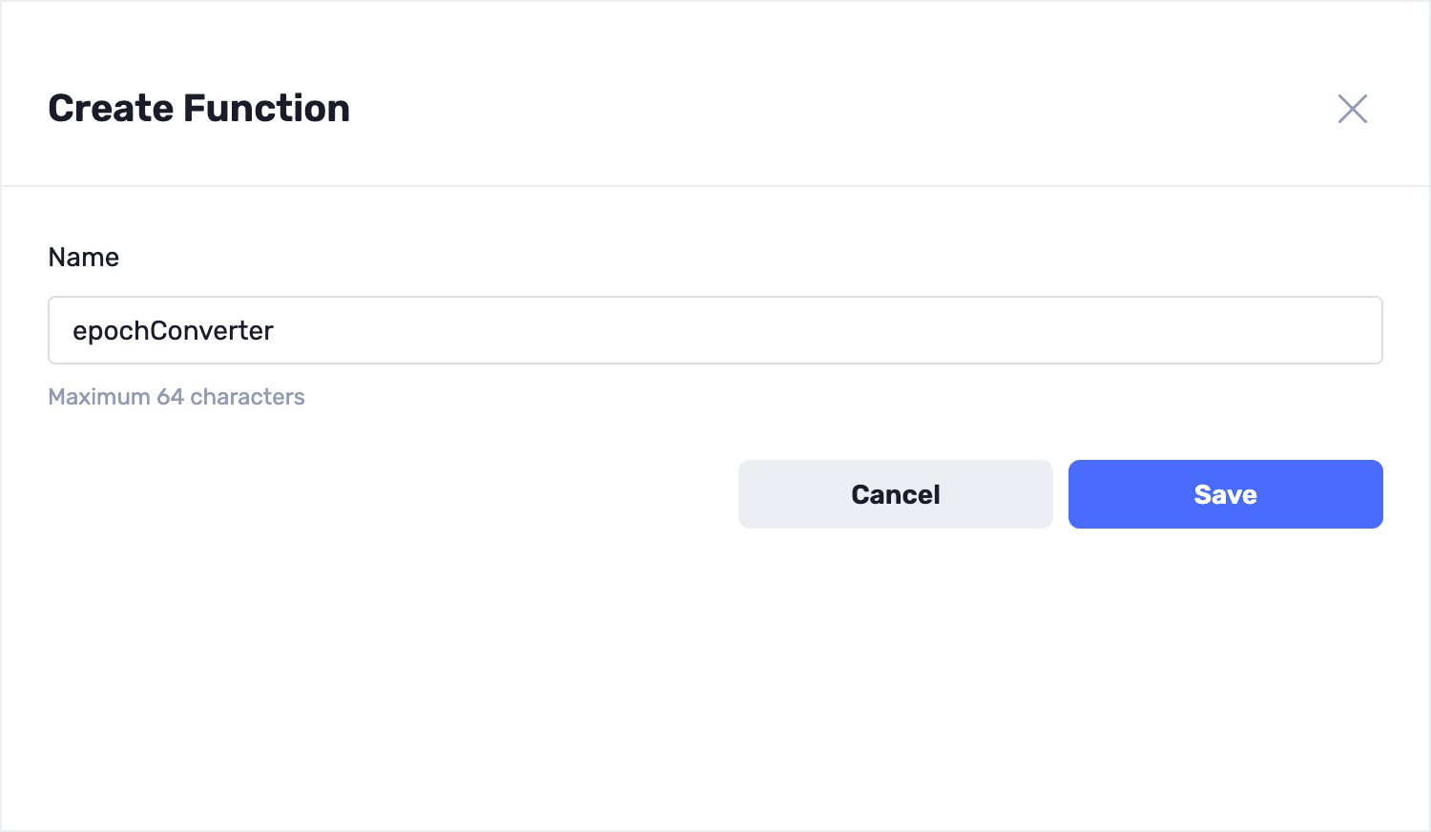The width and height of the screenshot is (1431, 832).
Task: Save the new function
Action: (1225, 494)
